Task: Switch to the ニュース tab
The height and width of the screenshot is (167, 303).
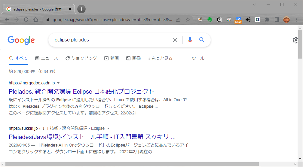Action: click(x=47, y=58)
